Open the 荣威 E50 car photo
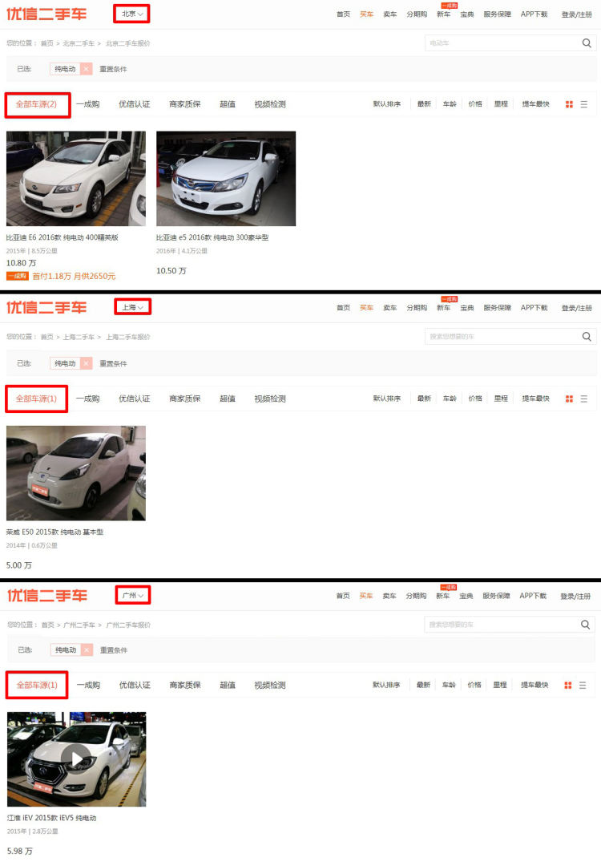Viewport: 601px width, 866px height. [76, 473]
